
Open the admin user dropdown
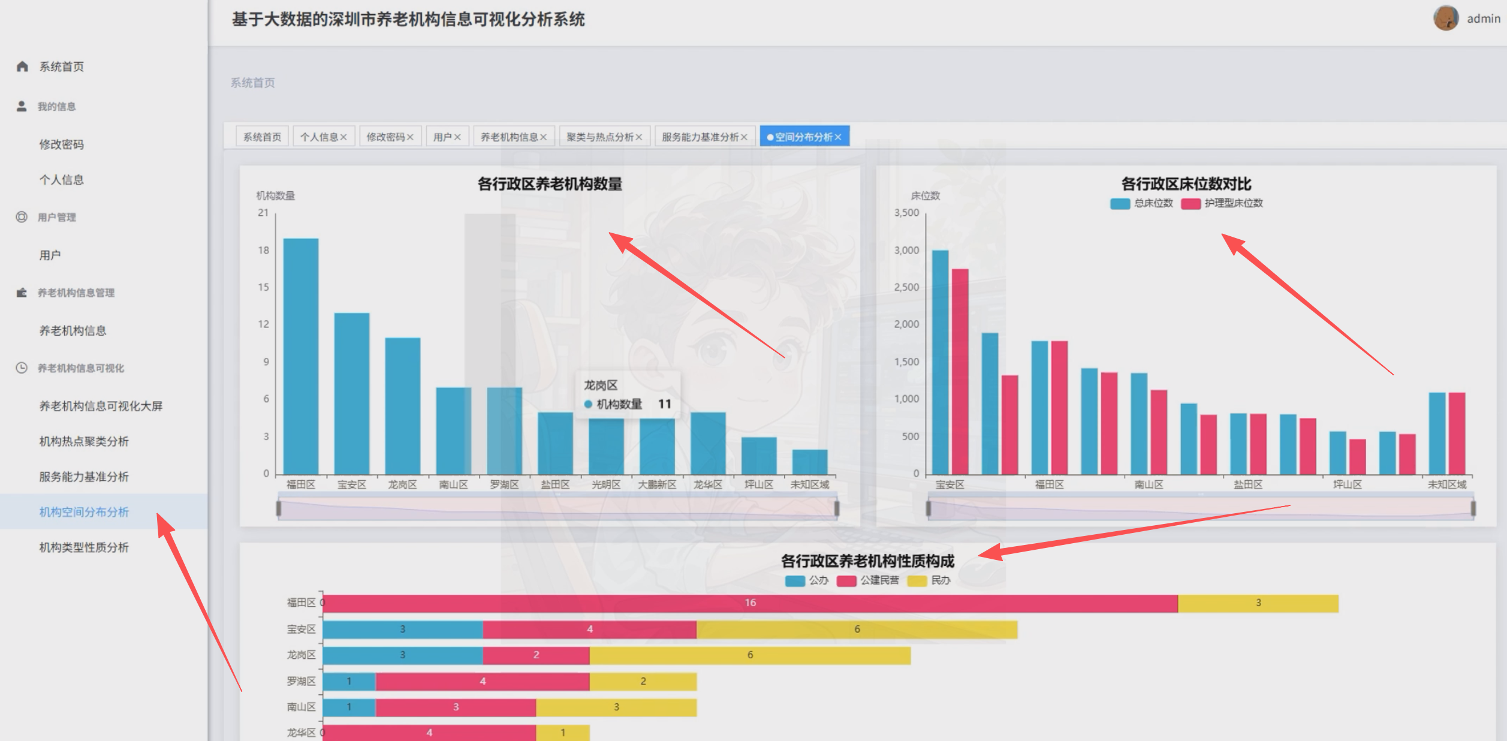pyautogui.click(x=1483, y=19)
